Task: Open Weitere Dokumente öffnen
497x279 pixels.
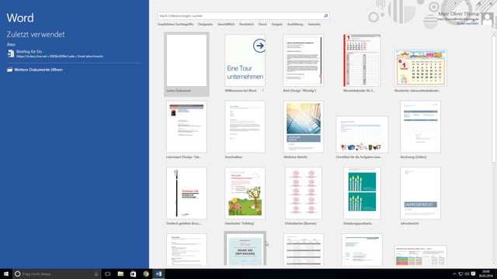Action: [x=38, y=70]
